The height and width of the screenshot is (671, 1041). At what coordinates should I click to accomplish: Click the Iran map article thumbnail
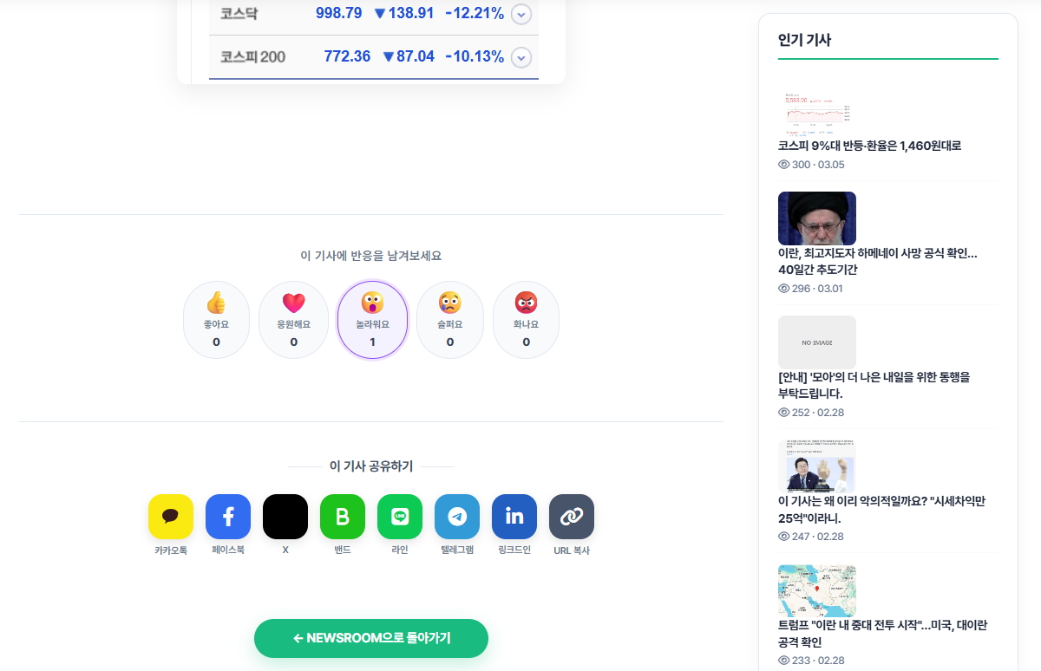click(x=816, y=591)
